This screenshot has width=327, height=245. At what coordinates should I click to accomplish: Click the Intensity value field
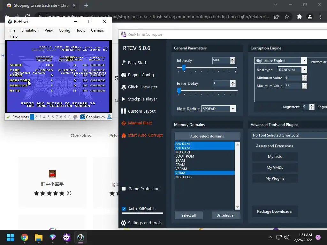[x=221, y=61]
